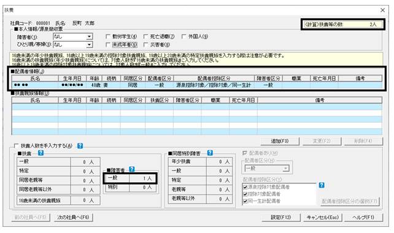394x233 pixels.
Task: Uncheck 同一生計配偶者 in the list
Action: (x=245, y=201)
